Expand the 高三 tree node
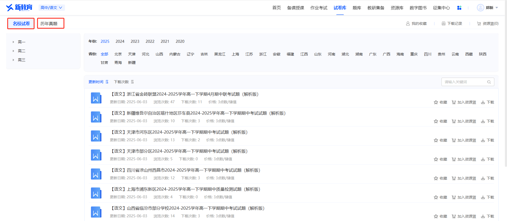 pyautogui.click(x=13, y=60)
